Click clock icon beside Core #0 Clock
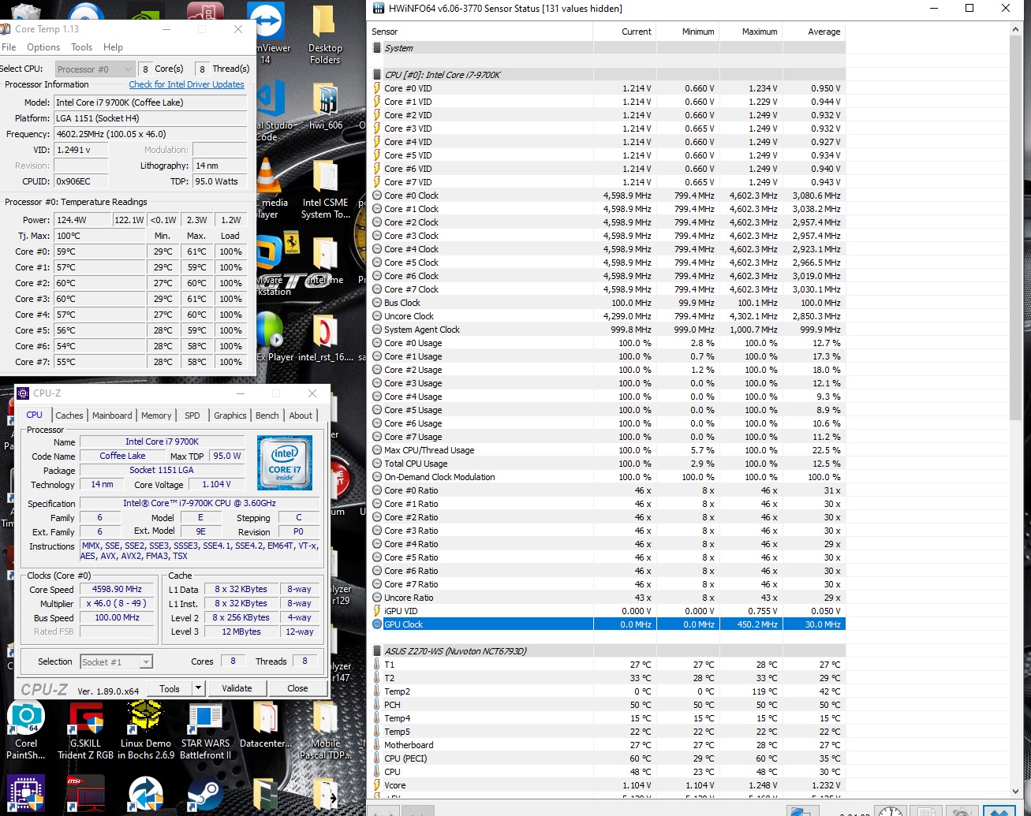This screenshot has width=1031, height=816. click(x=377, y=196)
